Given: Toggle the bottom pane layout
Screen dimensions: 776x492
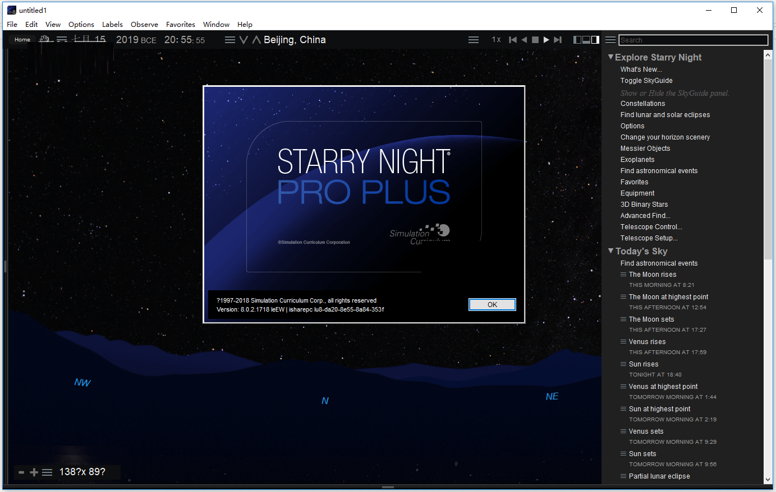Looking at the screenshot, I should click(x=586, y=40).
